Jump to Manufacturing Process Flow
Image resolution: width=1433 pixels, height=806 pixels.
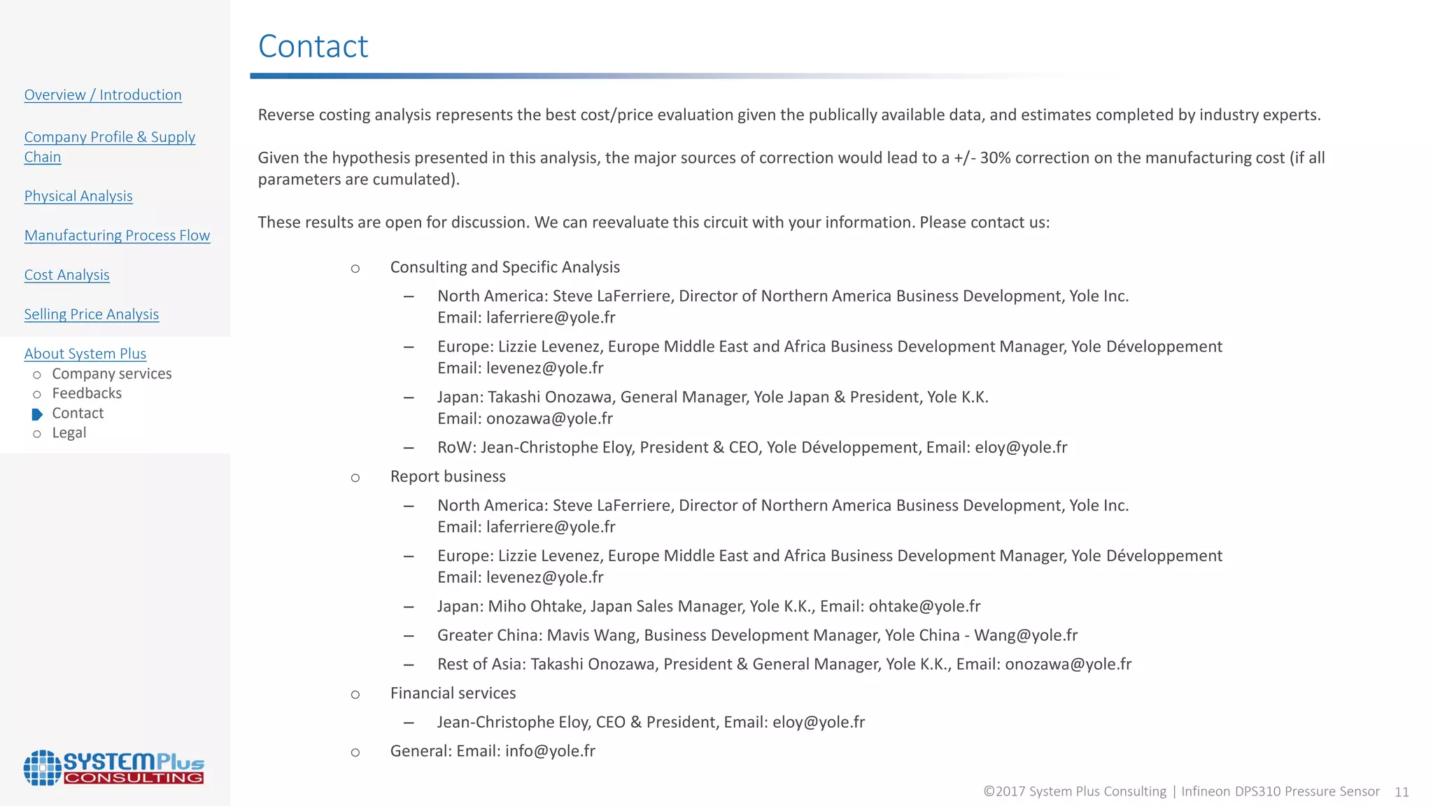[x=117, y=235]
